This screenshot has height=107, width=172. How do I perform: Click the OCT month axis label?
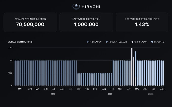[x=79, y=89]
